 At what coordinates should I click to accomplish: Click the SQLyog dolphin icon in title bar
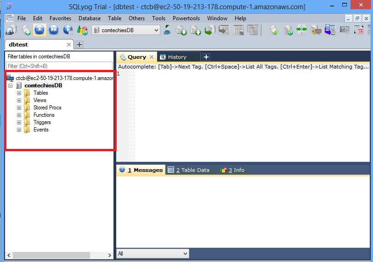[x=9, y=6]
